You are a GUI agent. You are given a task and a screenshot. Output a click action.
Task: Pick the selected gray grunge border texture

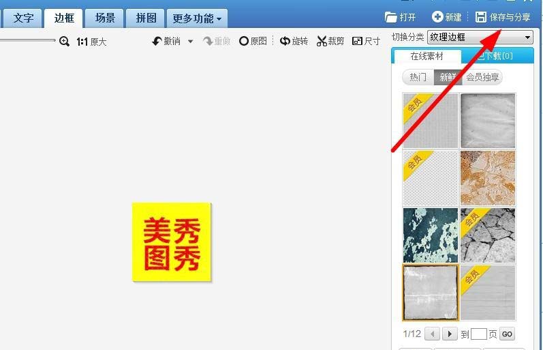431,293
